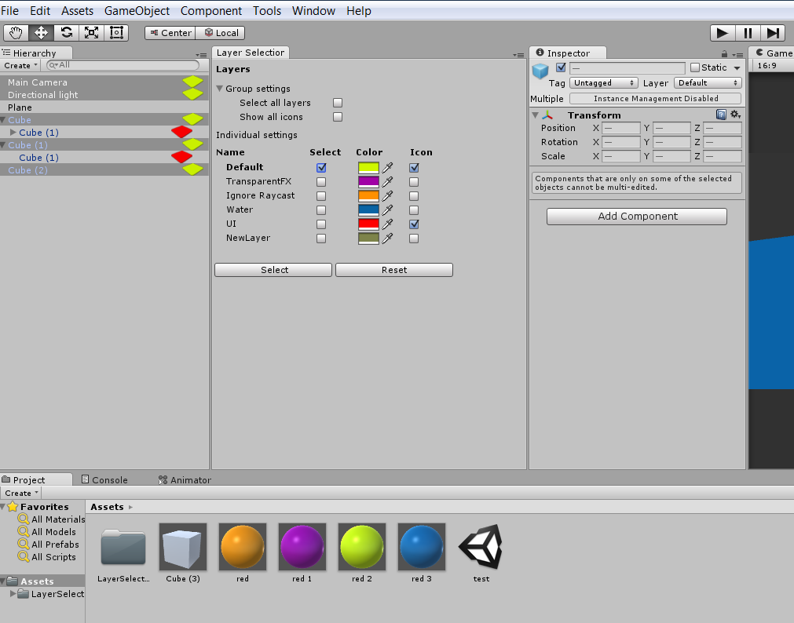Enable 'Select all layers' checkbox
Image resolution: width=794 pixels, height=623 pixels.
[338, 103]
